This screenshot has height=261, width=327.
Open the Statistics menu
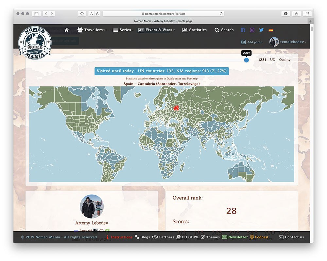(x=194, y=30)
